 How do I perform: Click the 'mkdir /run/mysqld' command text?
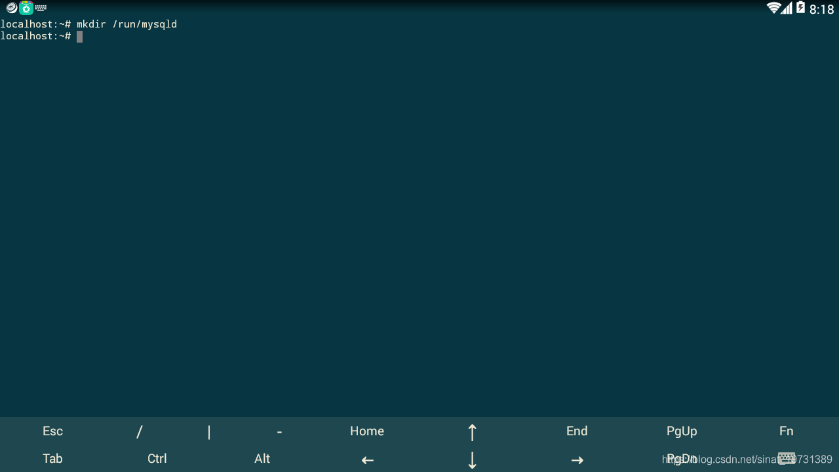[127, 24]
